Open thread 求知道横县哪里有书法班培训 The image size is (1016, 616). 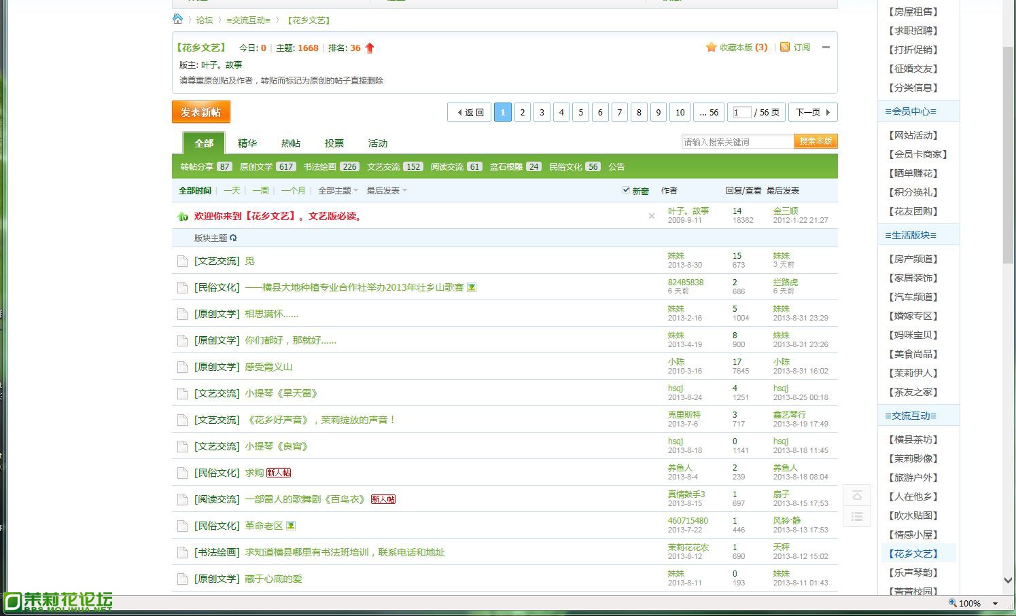[345, 553]
